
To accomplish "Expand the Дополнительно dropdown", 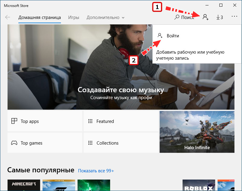I will [x=105, y=17].
